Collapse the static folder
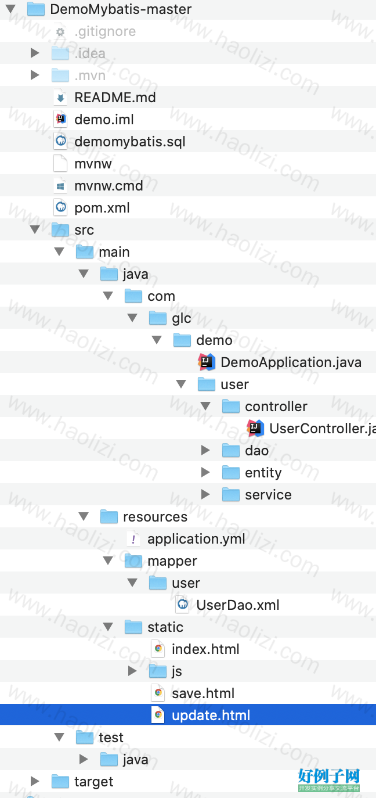Image resolution: width=376 pixels, height=798 pixels. (x=108, y=627)
